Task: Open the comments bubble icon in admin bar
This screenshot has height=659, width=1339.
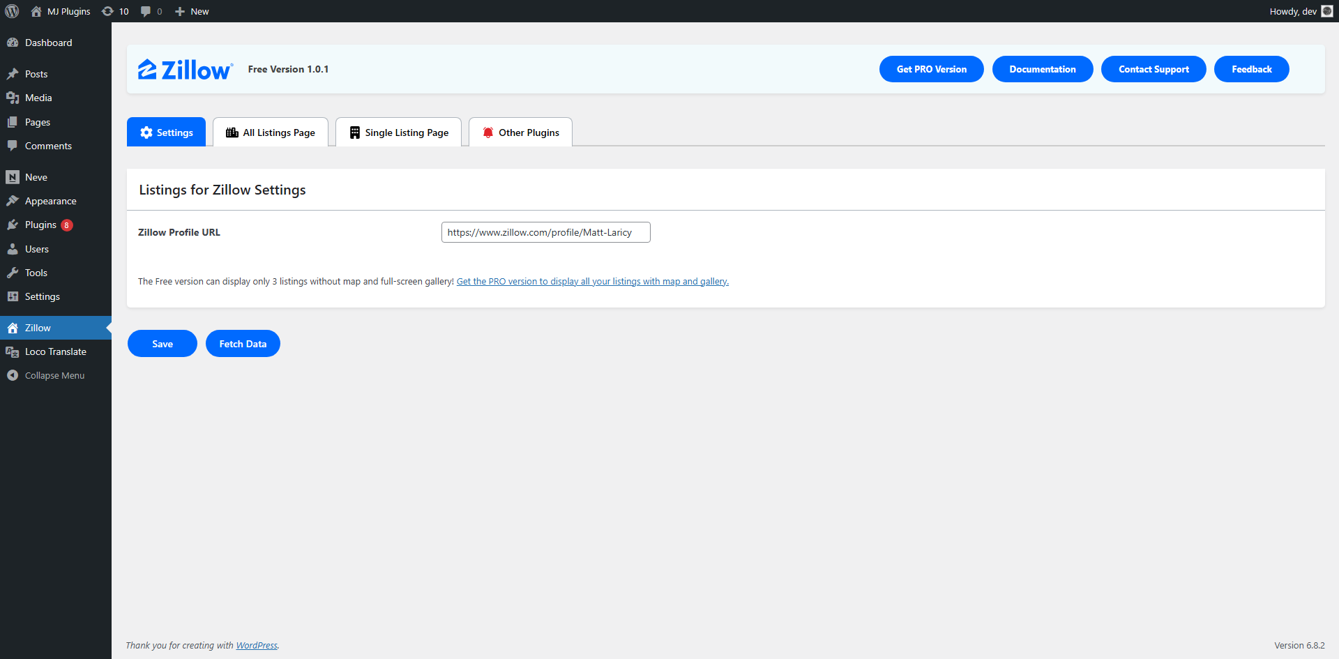Action: pyautogui.click(x=146, y=11)
